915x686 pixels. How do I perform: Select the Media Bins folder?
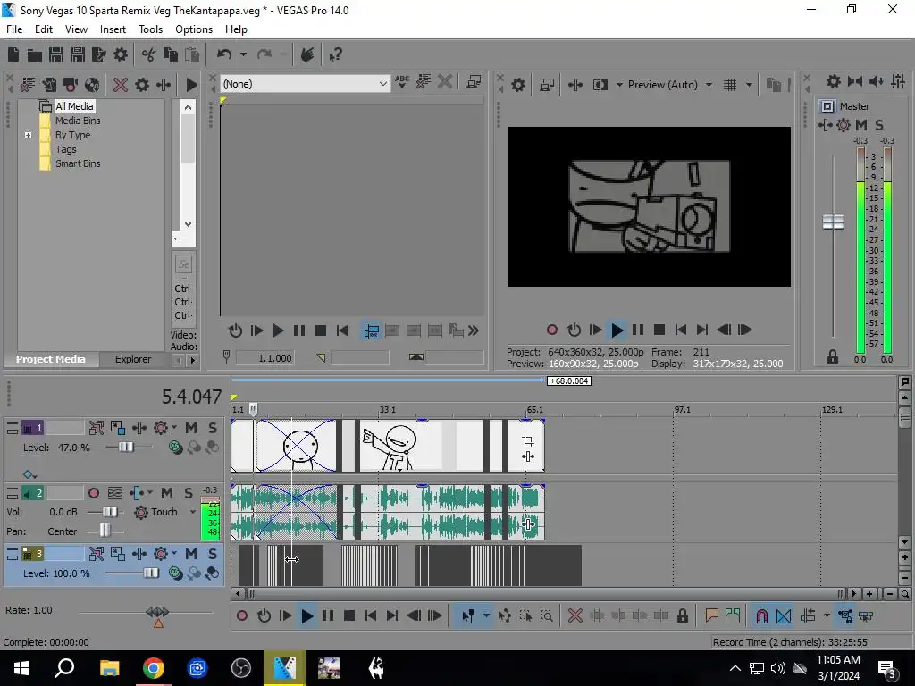(78, 121)
